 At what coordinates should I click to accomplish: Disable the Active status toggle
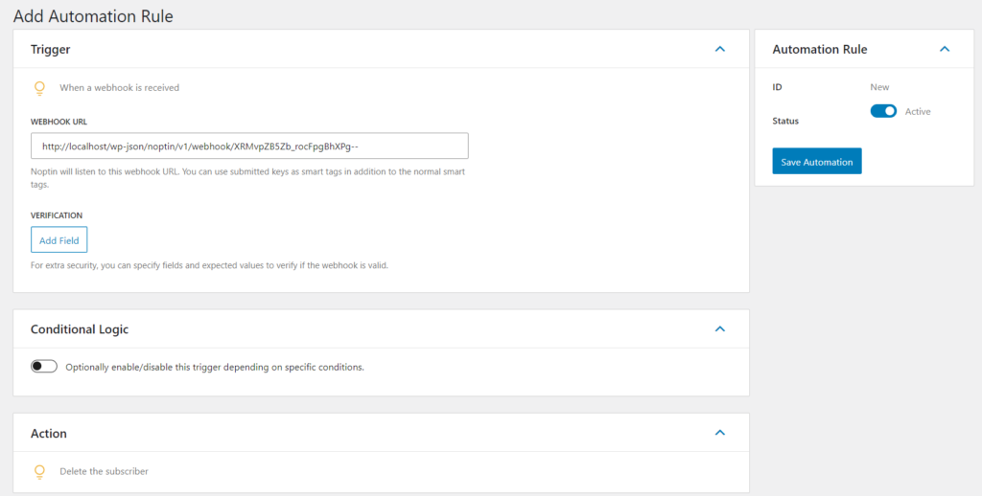(883, 111)
